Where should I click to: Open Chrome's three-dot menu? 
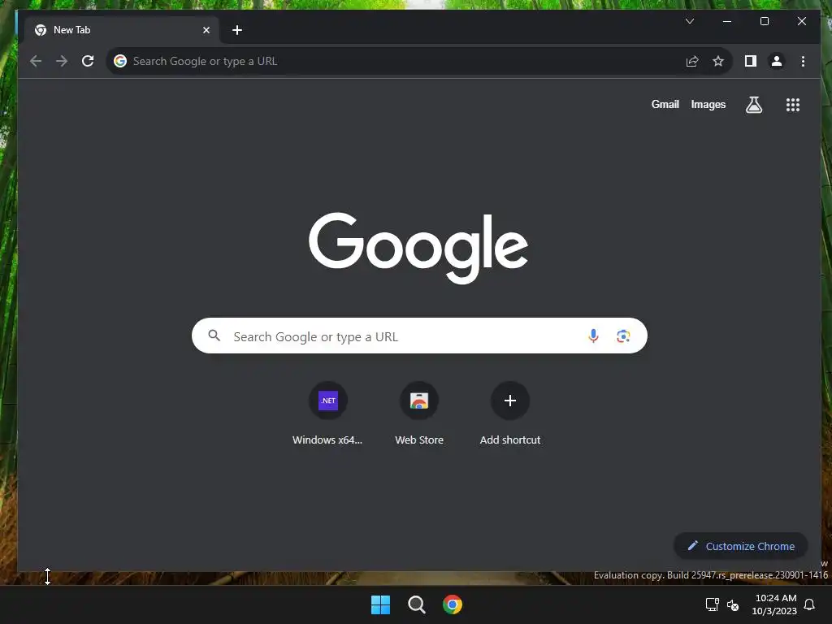pyautogui.click(x=803, y=61)
